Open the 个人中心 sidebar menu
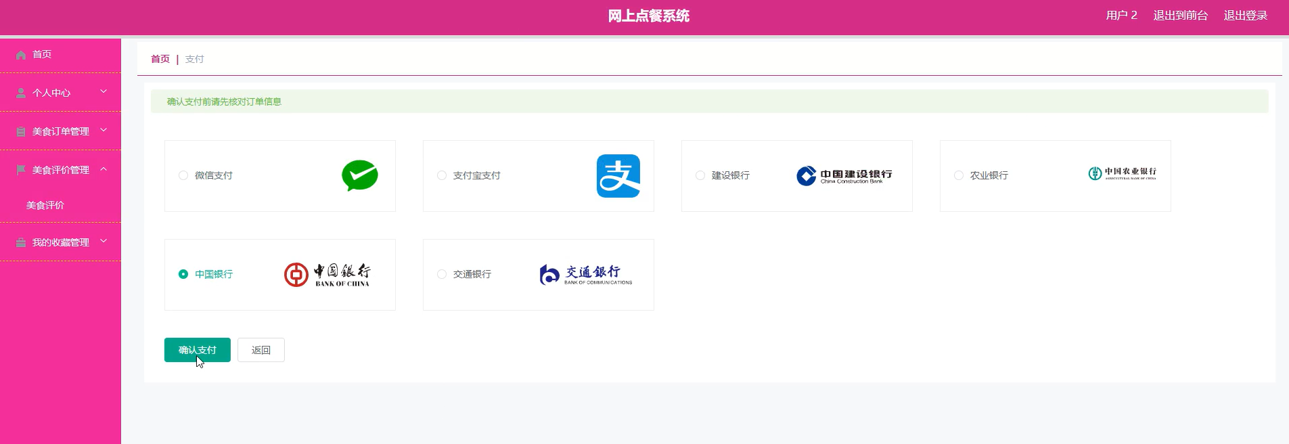Screen dimensions: 1289x444 pyautogui.click(x=60, y=93)
